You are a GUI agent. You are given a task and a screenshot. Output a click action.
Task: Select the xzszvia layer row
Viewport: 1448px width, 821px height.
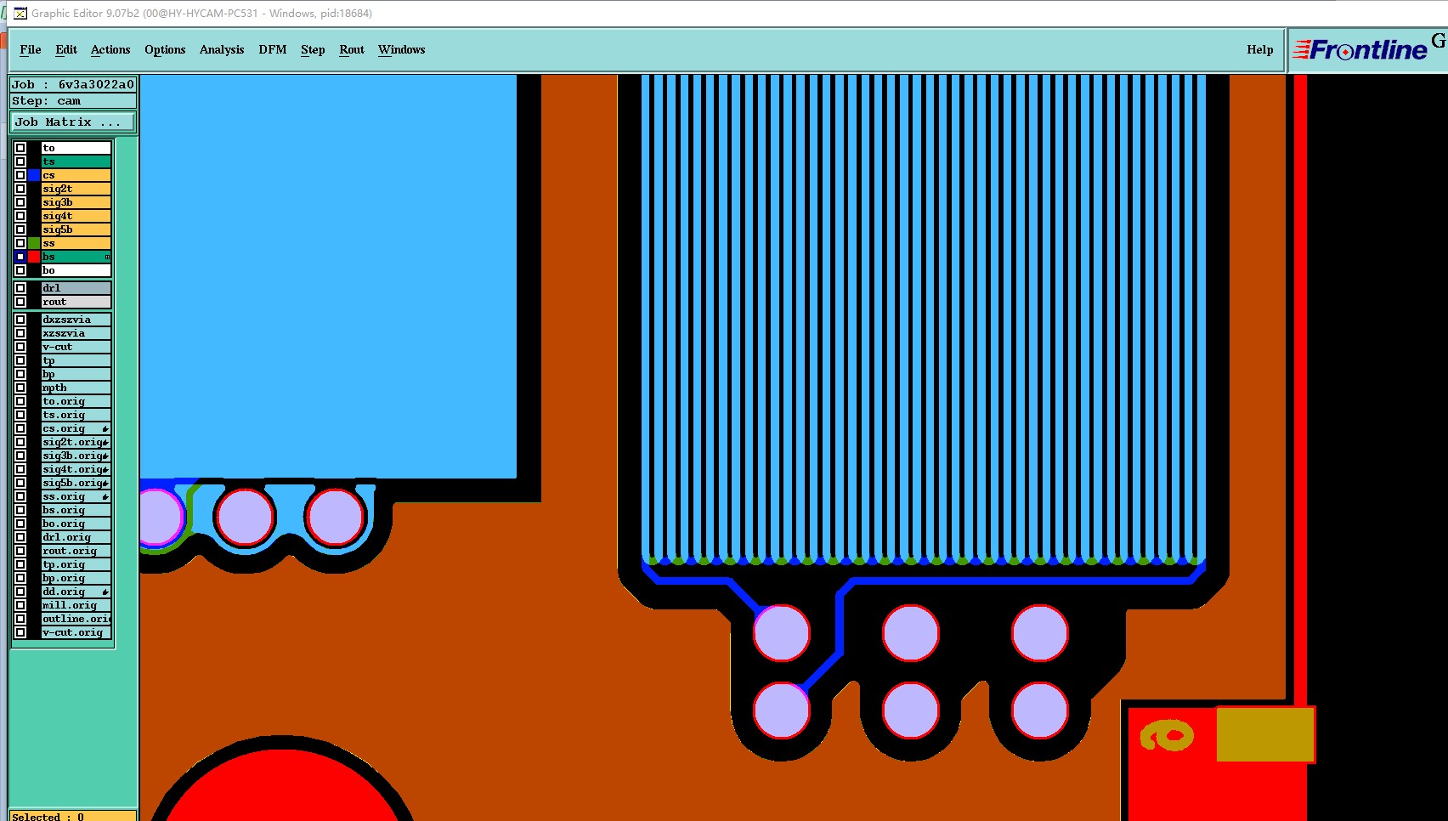[76, 333]
